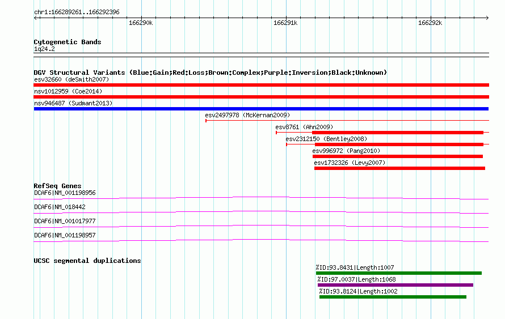Click the 166292k ruler tick label
The width and height of the screenshot is (505, 319).
click(x=430, y=23)
